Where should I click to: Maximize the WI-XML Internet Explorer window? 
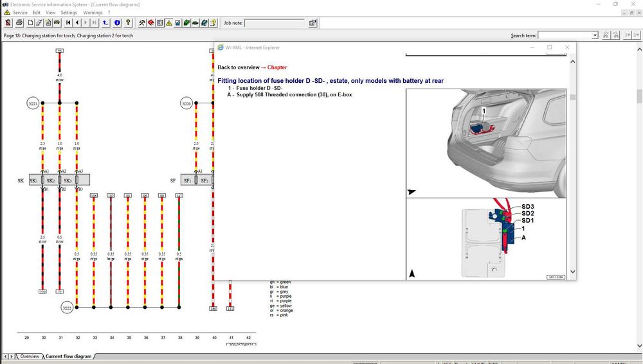coord(550,48)
